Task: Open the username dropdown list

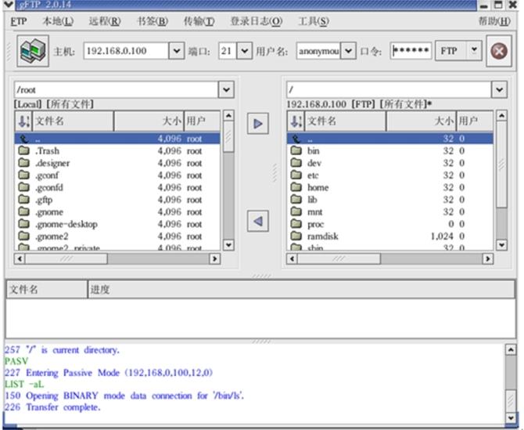Action: click(348, 52)
